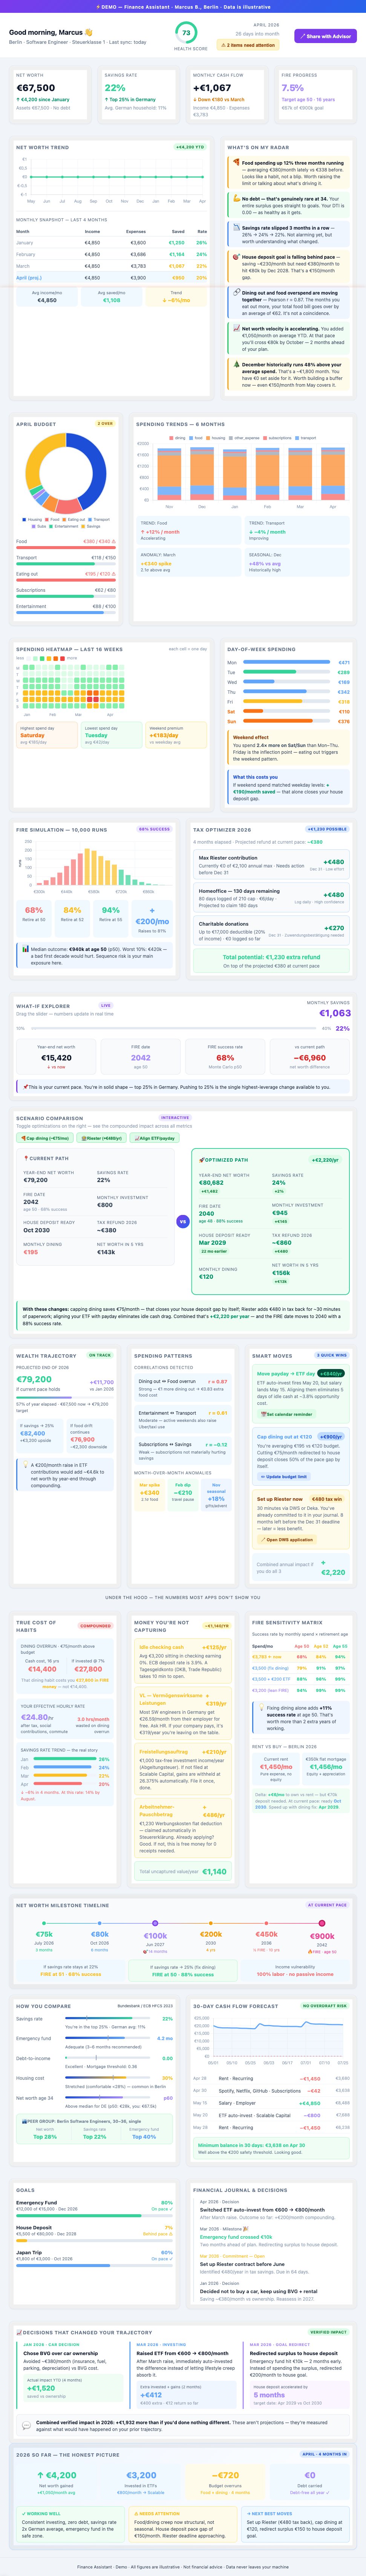Click the ON TRACK badge in Wealth Trajectory
This screenshot has height=2576, width=366.
pos(100,1355)
